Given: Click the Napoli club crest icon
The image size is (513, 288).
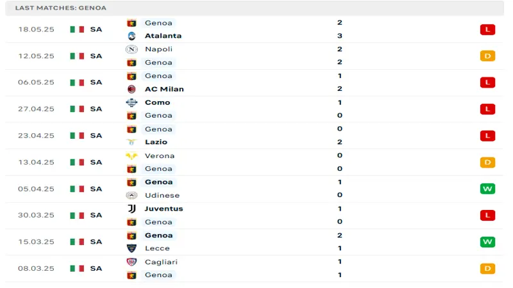Looking at the screenshot, I should point(131,49).
